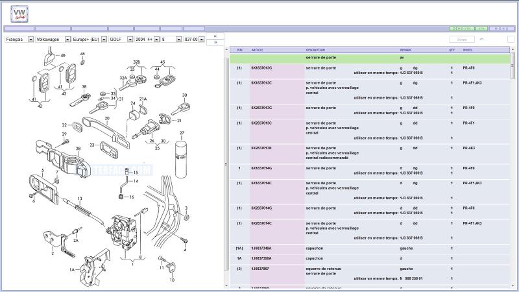Select article 6X2837013G

point(261,108)
